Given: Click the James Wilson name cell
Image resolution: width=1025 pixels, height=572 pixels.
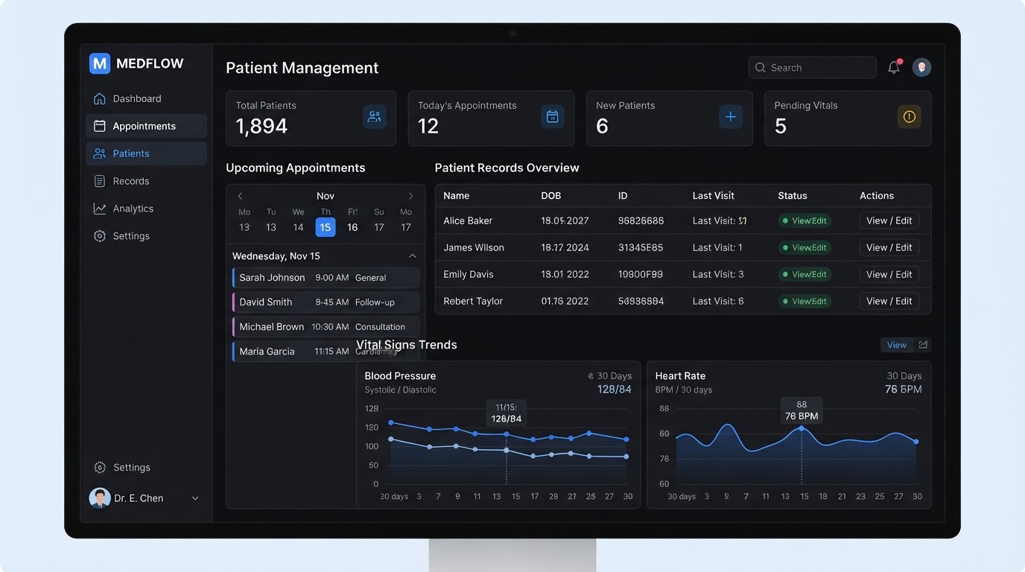Looking at the screenshot, I should pyautogui.click(x=474, y=247).
